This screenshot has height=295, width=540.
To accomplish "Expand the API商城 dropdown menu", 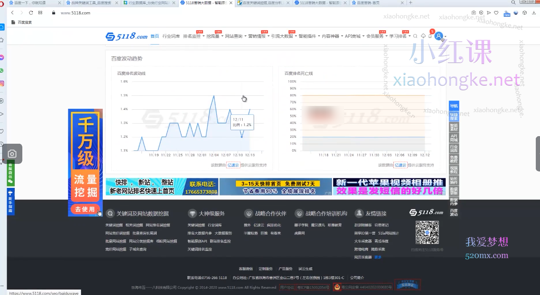I will tap(354, 36).
